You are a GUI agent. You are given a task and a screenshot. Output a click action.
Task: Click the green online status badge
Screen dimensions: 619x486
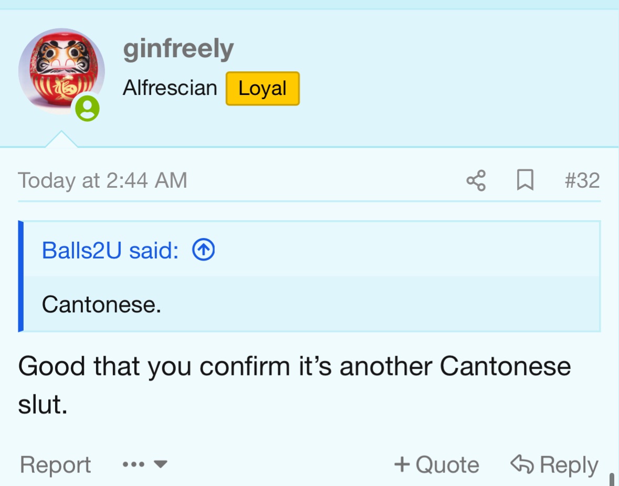(x=87, y=109)
